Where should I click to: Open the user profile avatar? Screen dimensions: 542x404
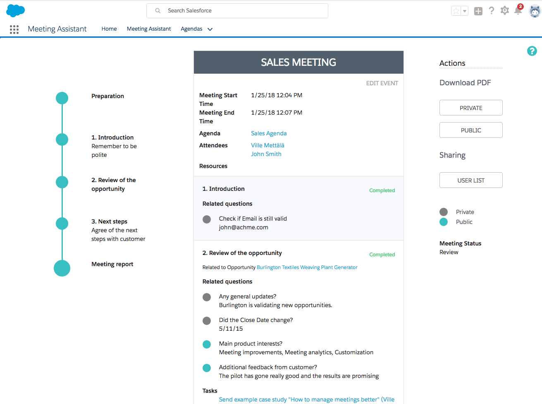coord(535,11)
